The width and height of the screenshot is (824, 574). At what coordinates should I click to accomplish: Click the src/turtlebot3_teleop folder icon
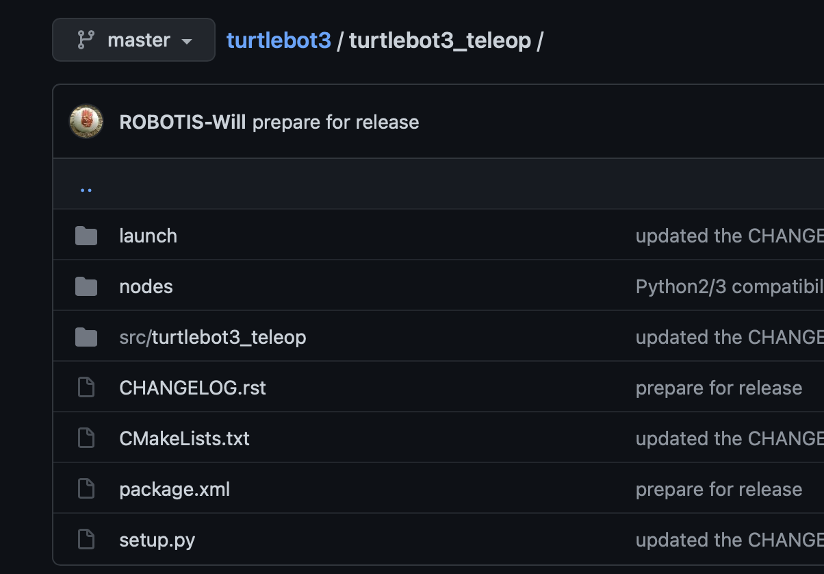coord(86,337)
